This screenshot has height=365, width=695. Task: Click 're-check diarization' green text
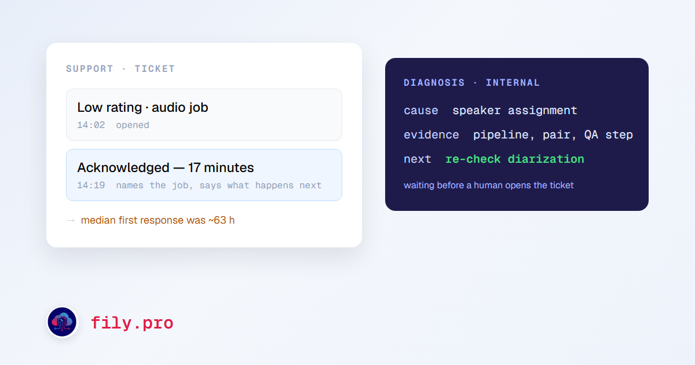click(515, 159)
